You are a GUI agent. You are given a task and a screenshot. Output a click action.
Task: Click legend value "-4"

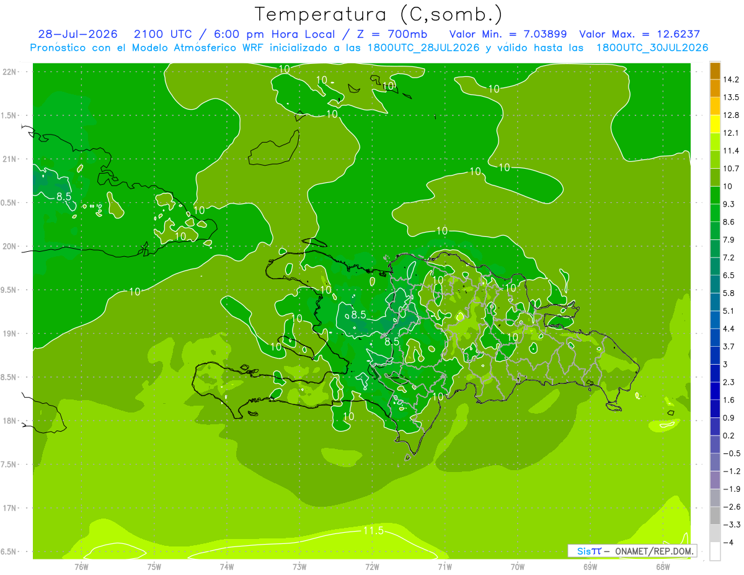(x=728, y=542)
